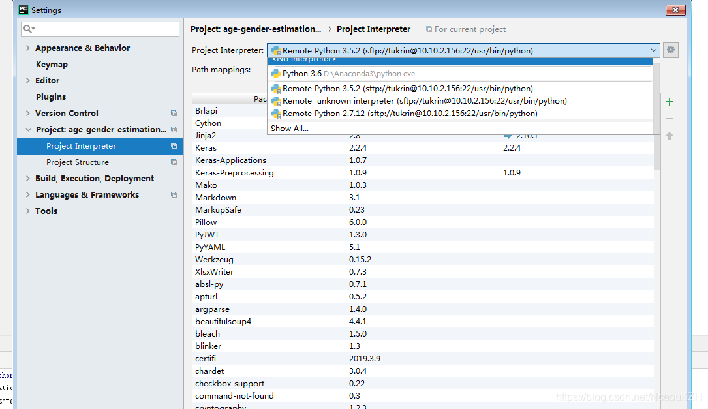Select Remote Python 2.7.12 interpreter

(x=460, y=114)
